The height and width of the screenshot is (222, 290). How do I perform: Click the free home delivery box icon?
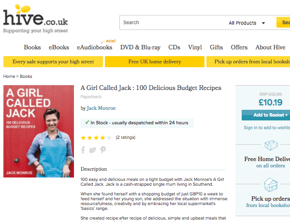(x=271, y=145)
